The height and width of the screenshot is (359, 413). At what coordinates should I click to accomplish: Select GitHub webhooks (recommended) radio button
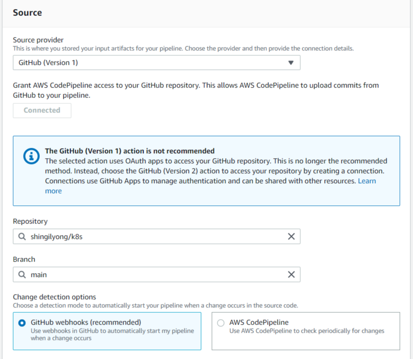22,323
